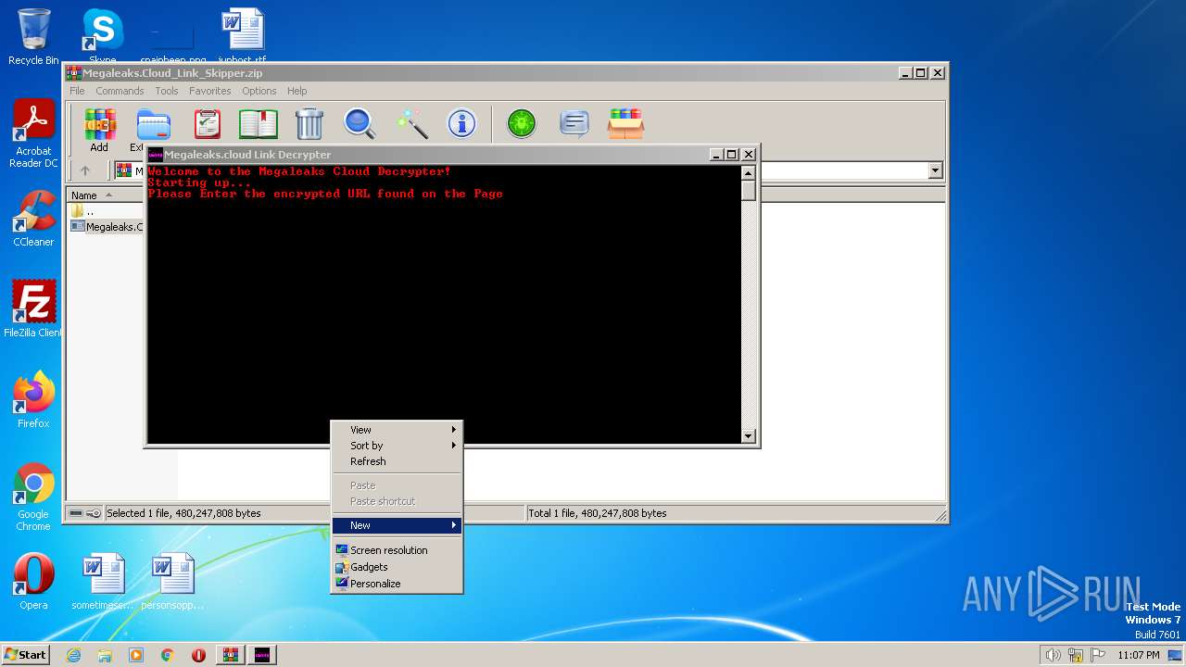Select the personsopp Word document on desktop

click(x=172, y=582)
